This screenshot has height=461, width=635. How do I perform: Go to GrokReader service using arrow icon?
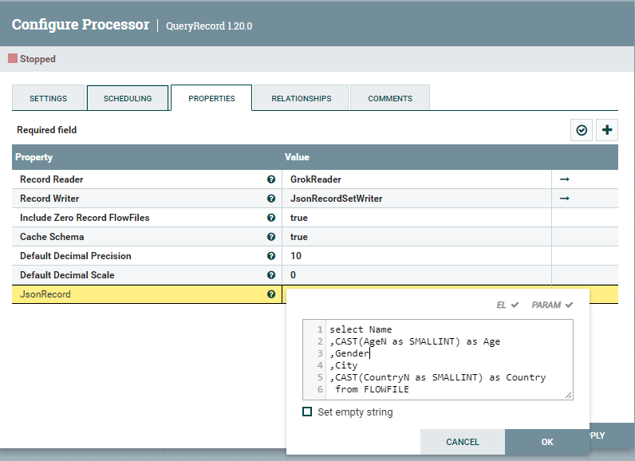tap(564, 179)
